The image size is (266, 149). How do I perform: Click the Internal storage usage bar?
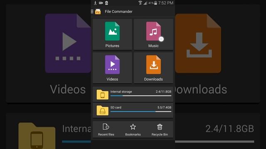tap(141, 96)
